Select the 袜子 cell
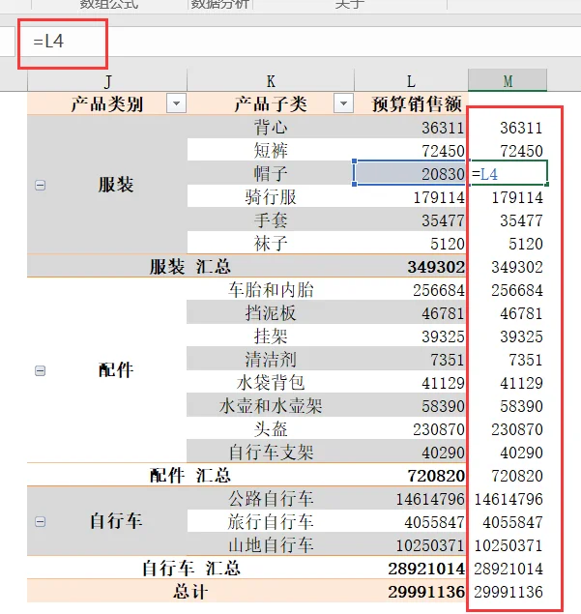This screenshot has width=581, height=614. pyautogui.click(x=271, y=243)
